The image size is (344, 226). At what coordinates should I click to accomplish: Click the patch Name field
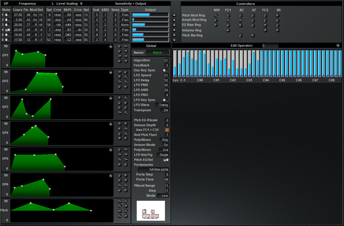[157, 53]
